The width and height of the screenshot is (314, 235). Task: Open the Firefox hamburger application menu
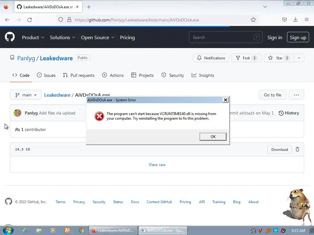306,20
